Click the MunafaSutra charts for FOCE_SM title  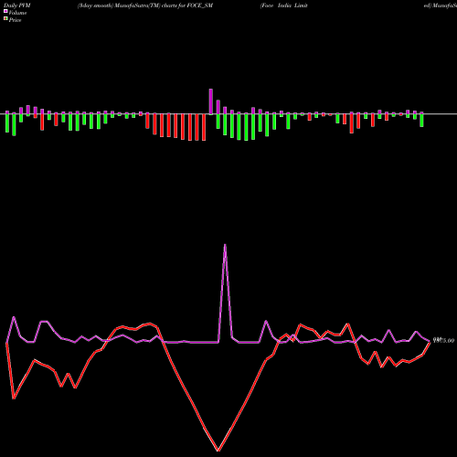[145, 5]
